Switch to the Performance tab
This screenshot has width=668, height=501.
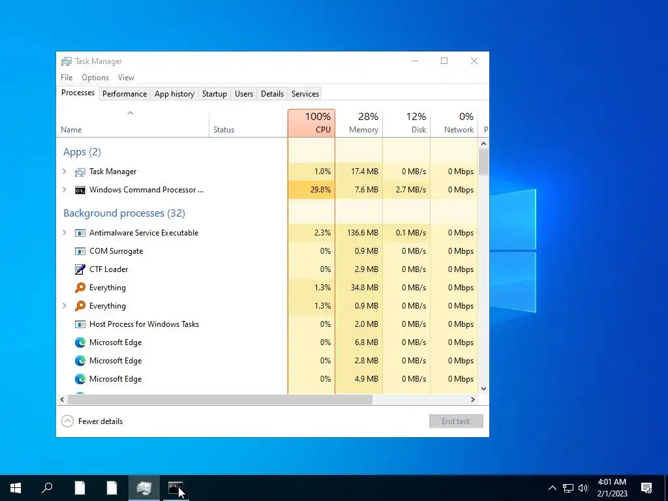pos(125,94)
